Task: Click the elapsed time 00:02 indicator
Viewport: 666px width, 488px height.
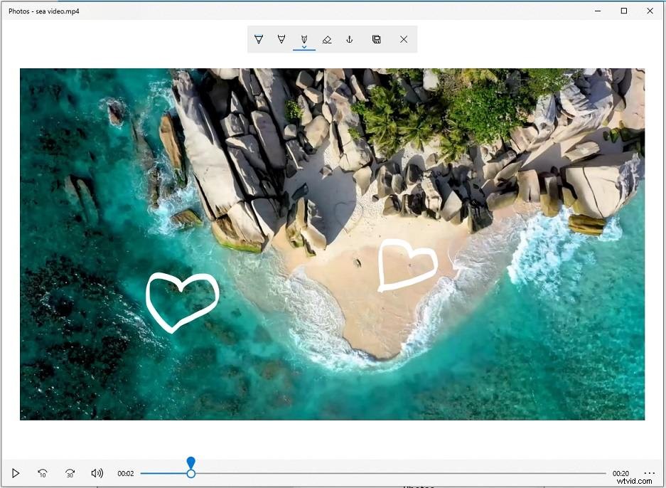Action: [x=126, y=472]
